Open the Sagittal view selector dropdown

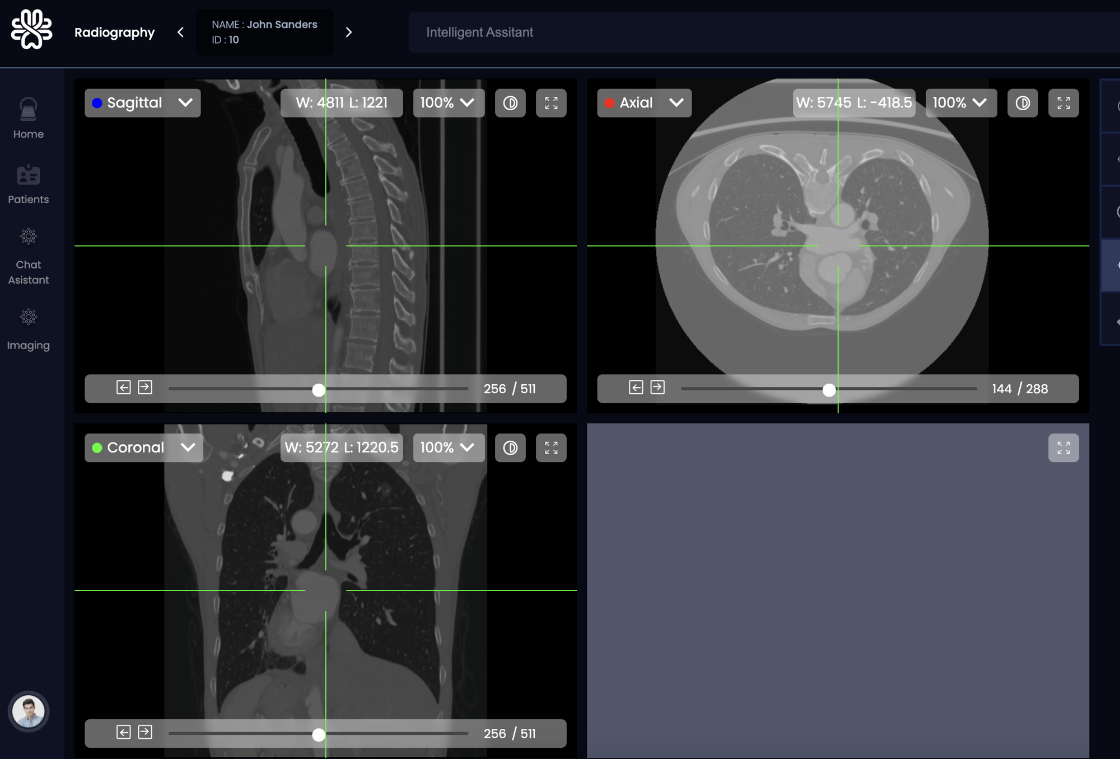142,103
